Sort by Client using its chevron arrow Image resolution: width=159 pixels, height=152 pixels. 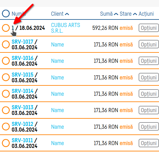click(x=67, y=14)
